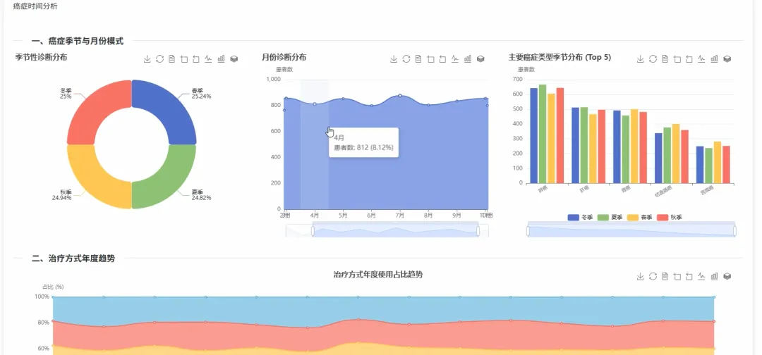Stack bars in 主要癌症类型季节分布 chart
This screenshot has width=762, height=355.
click(727, 59)
